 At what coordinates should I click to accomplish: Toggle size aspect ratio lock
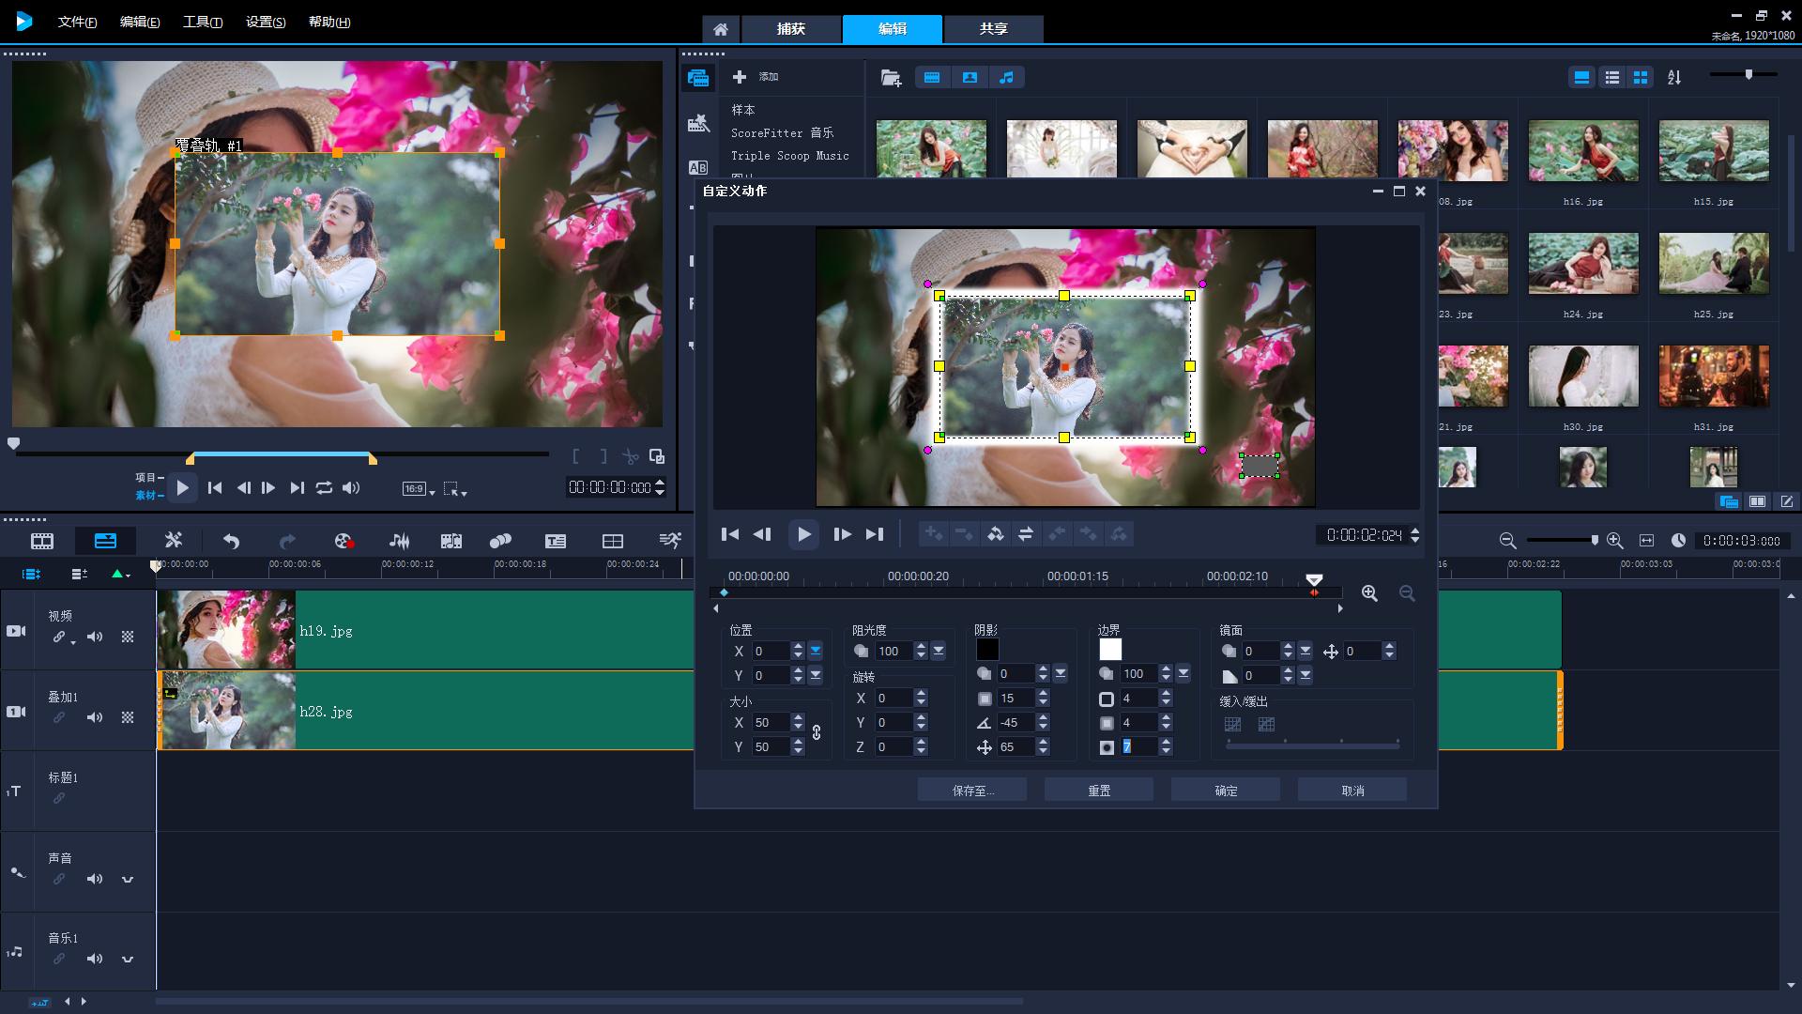[x=817, y=733]
